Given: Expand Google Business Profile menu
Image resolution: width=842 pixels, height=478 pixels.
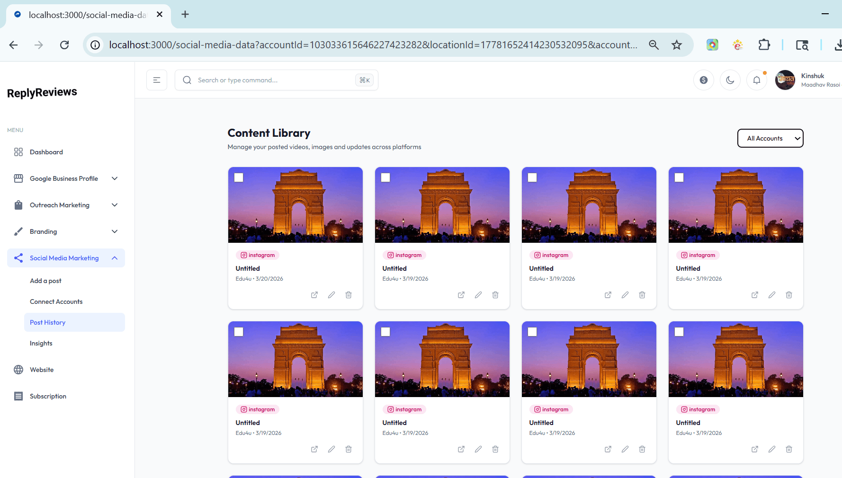Looking at the screenshot, I should tap(66, 178).
